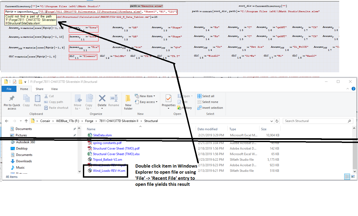358x216 pixels.
Task: Click the refresh icon beside address bar
Action: click(x=277, y=121)
